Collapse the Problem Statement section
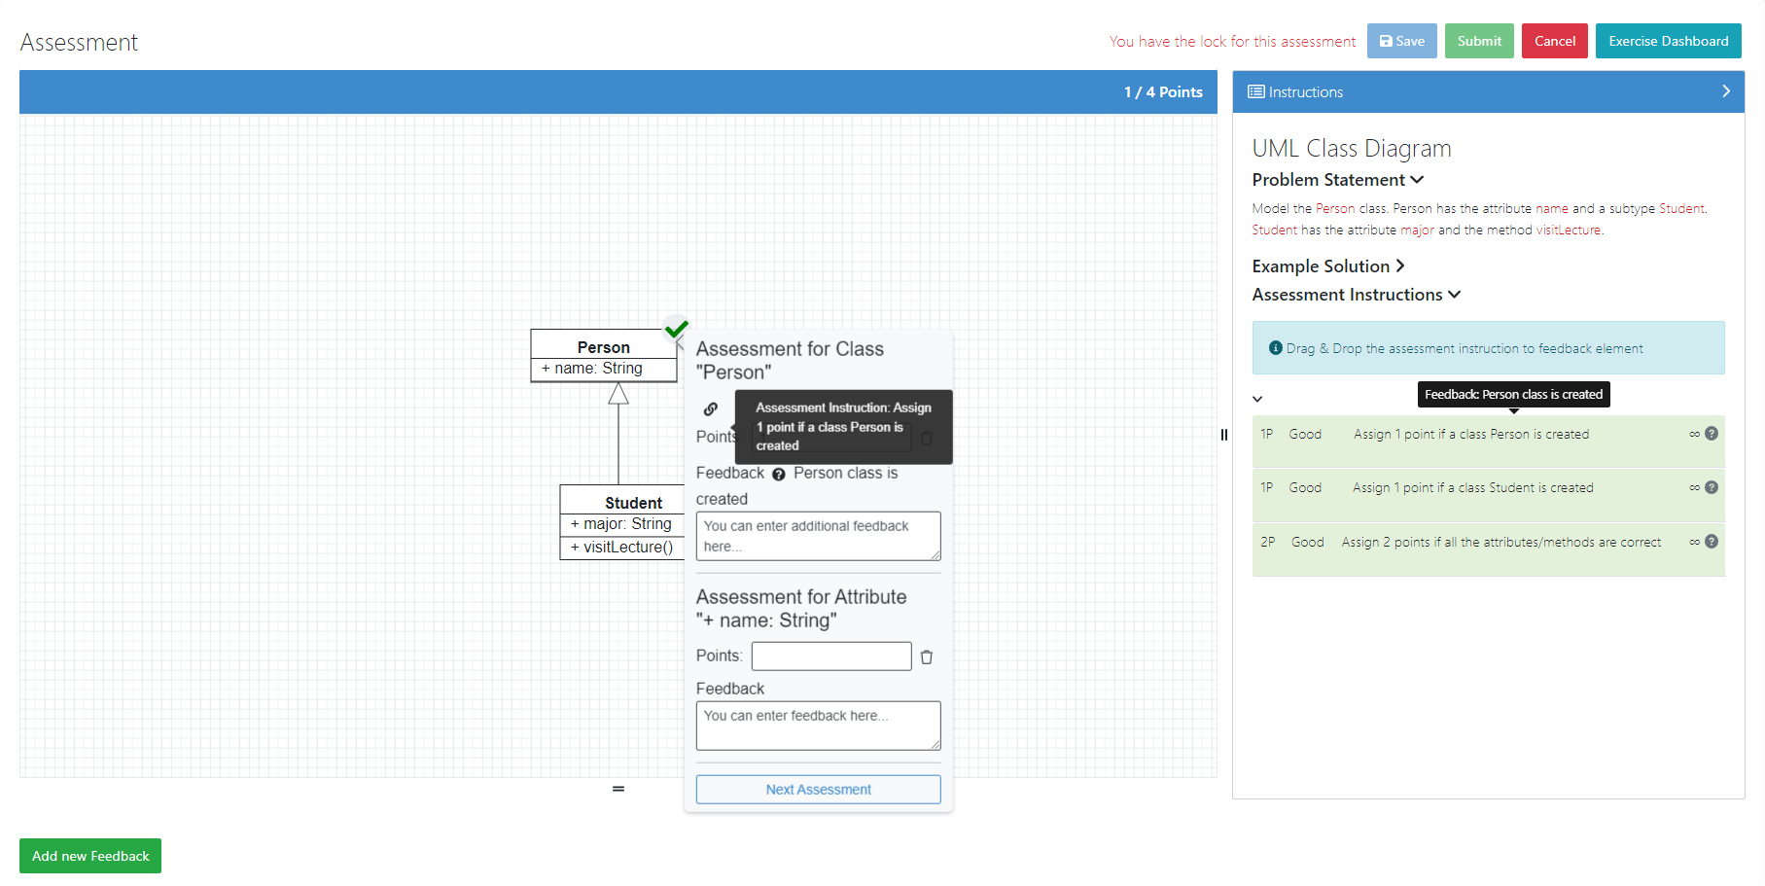 click(x=1417, y=180)
